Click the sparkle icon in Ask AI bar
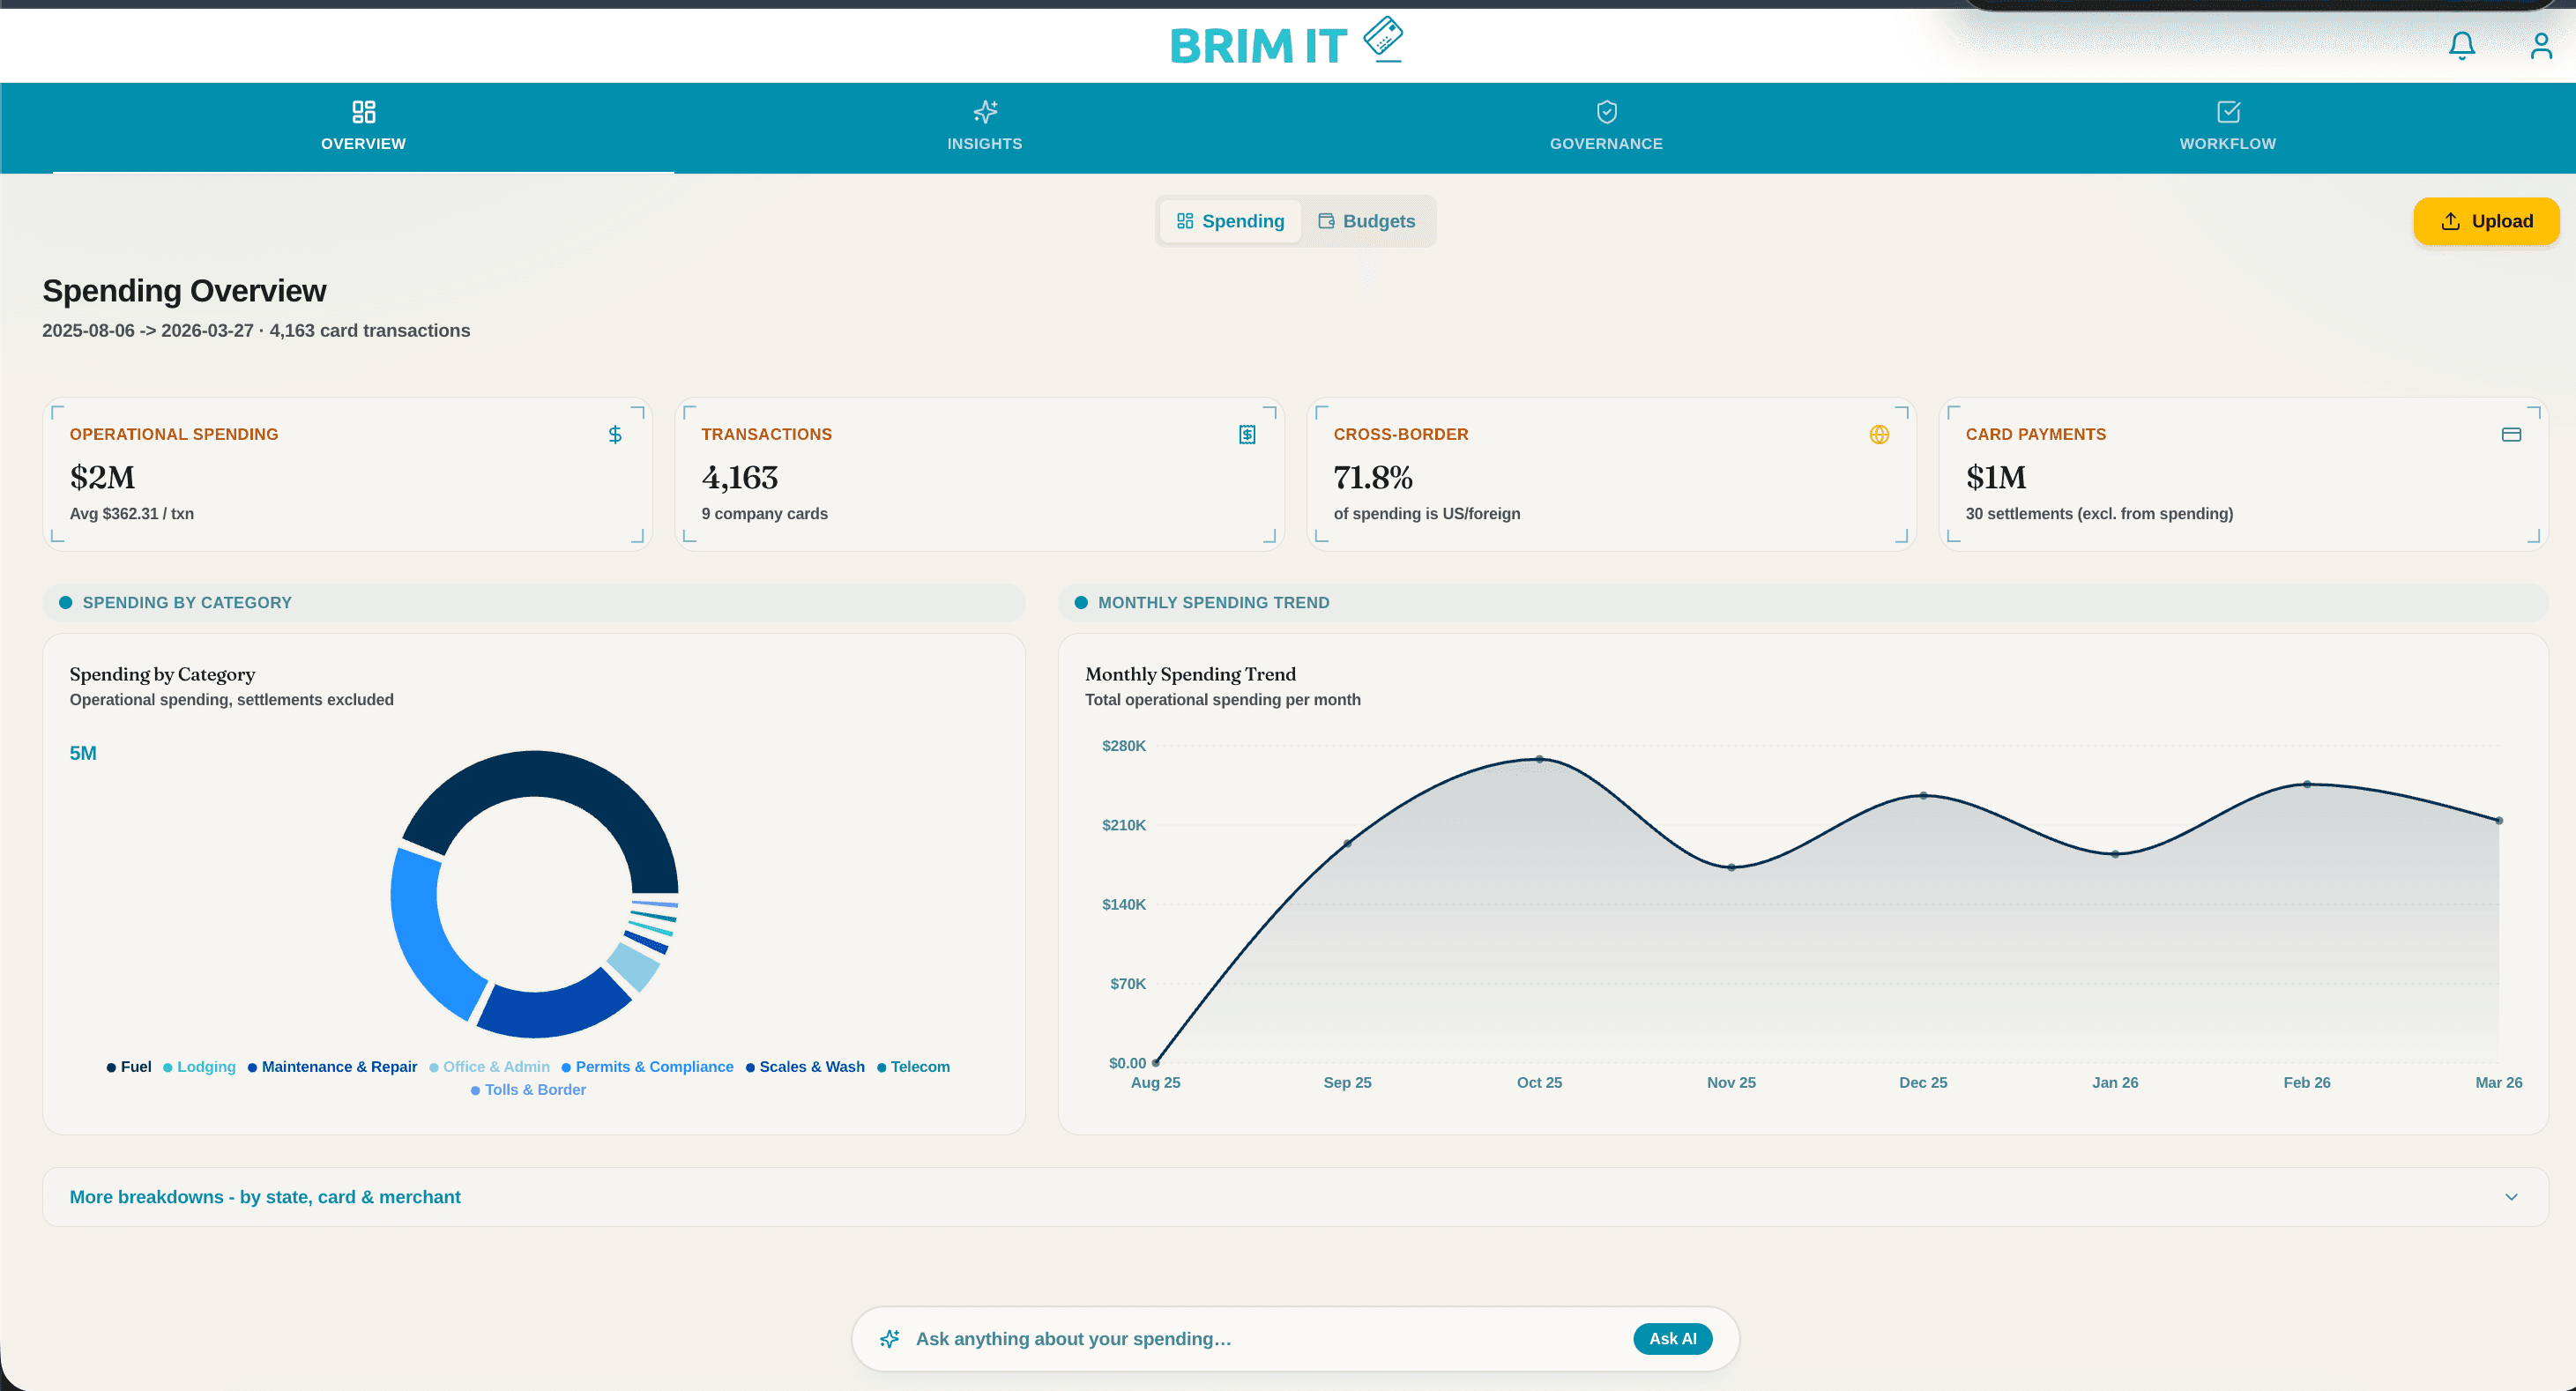The height and width of the screenshot is (1391, 2576). [889, 1338]
